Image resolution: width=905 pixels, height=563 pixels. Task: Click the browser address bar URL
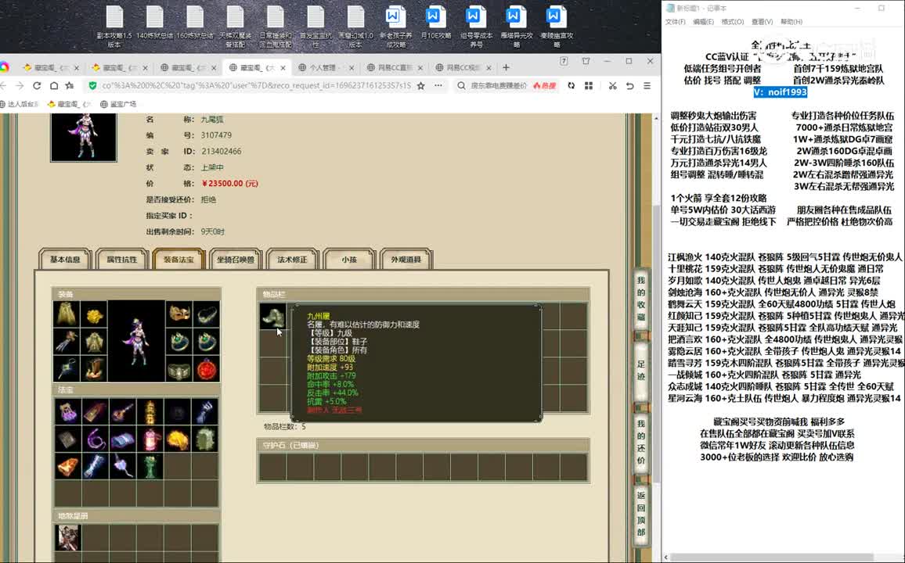(256, 85)
